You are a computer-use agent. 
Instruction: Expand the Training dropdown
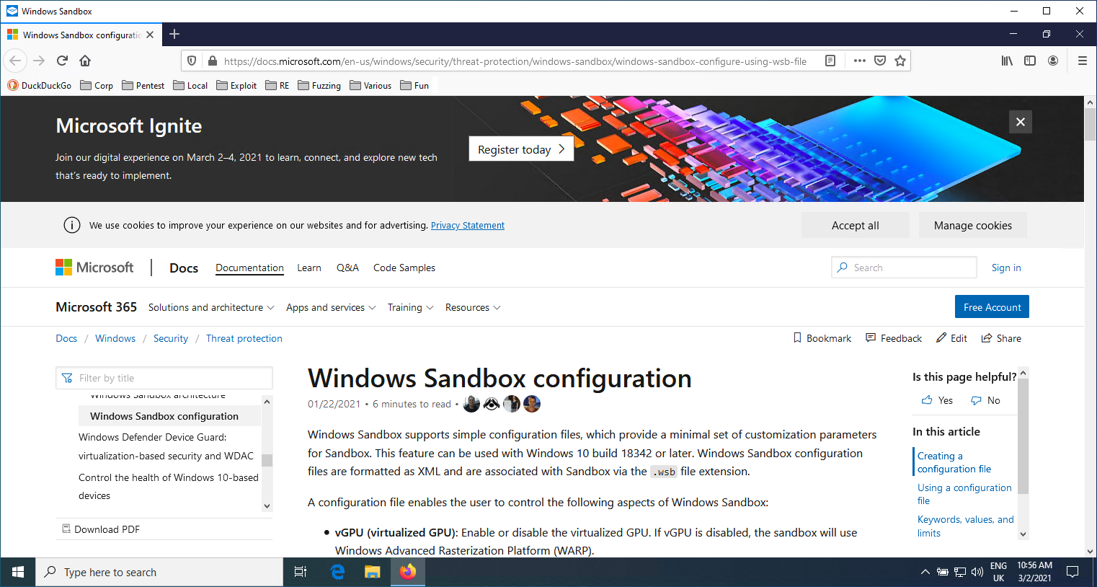pyautogui.click(x=411, y=307)
